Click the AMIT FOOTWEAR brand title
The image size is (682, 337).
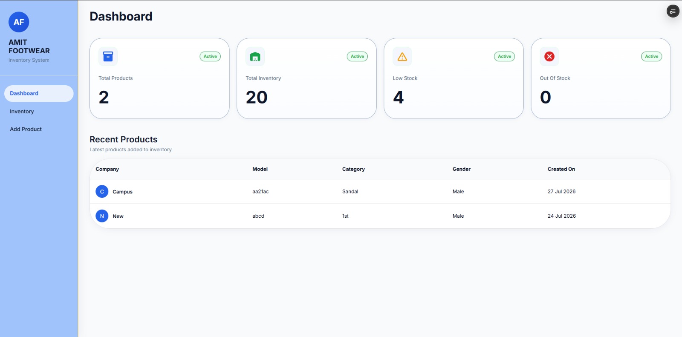[x=29, y=46]
